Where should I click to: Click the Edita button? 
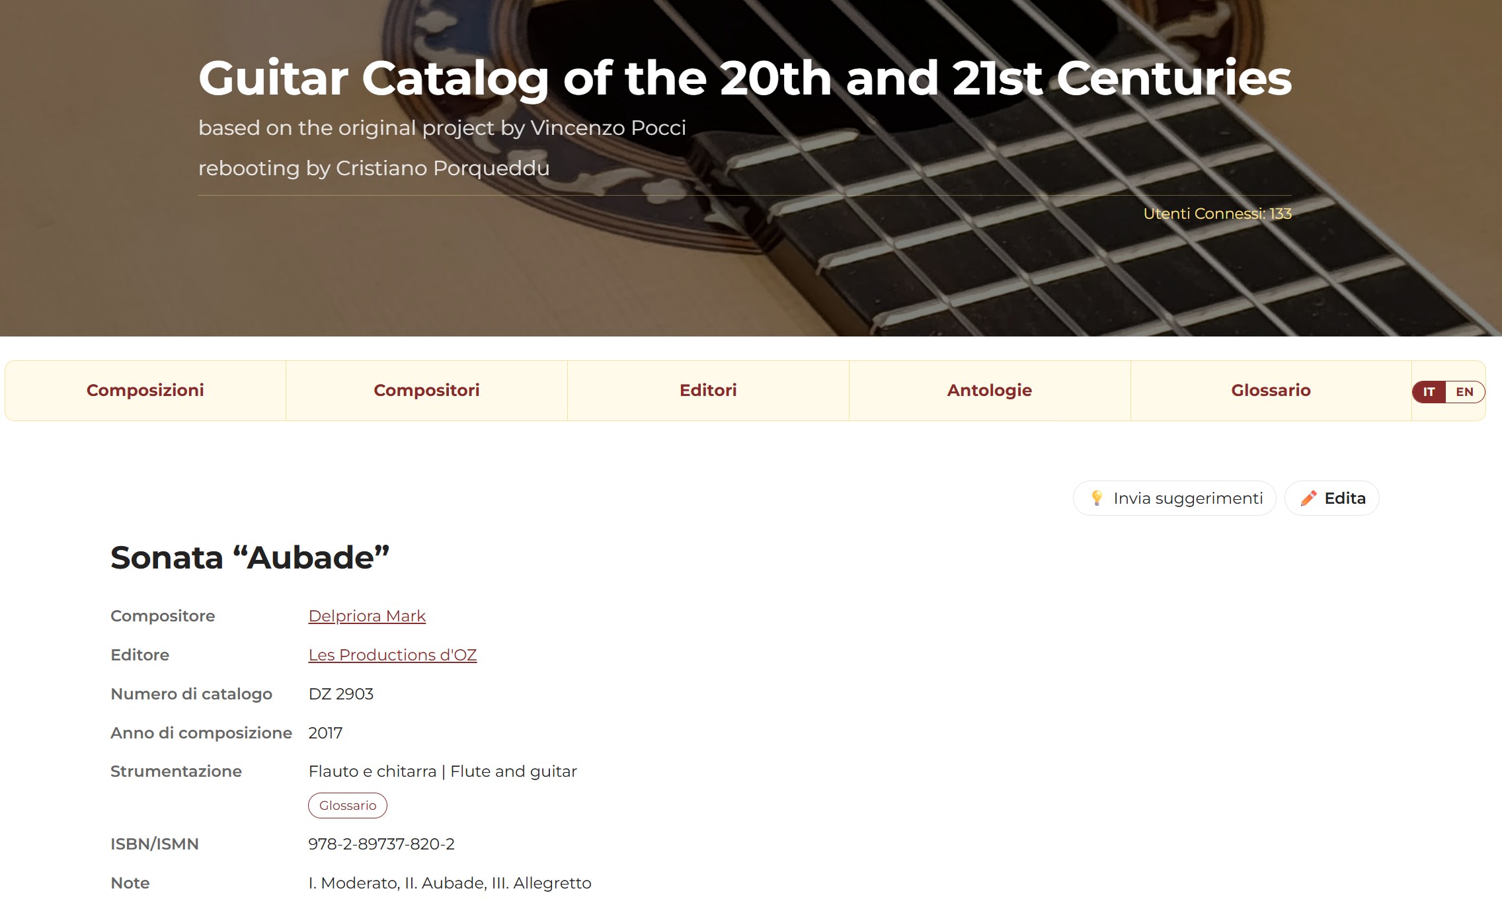(1332, 498)
